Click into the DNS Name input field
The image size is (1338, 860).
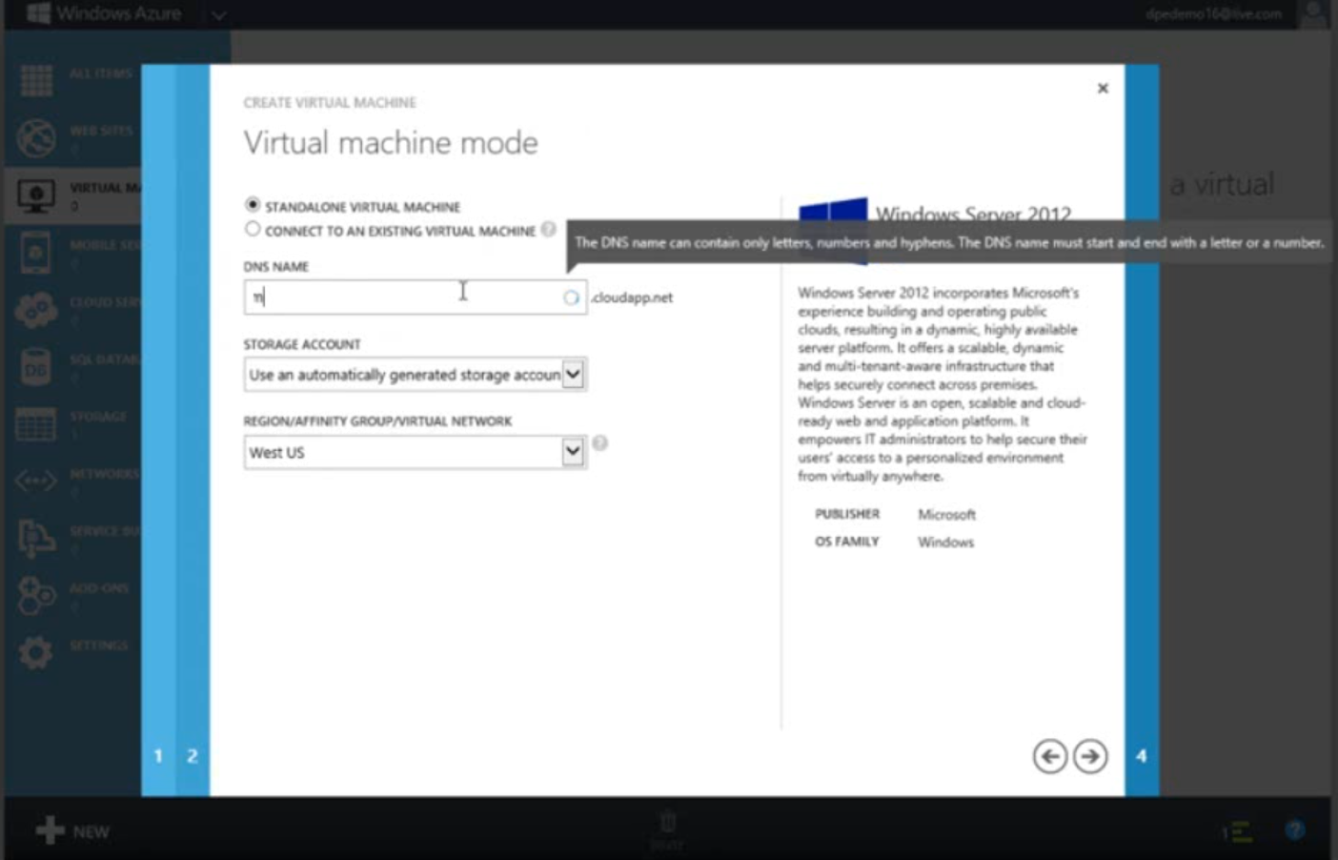coord(415,297)
